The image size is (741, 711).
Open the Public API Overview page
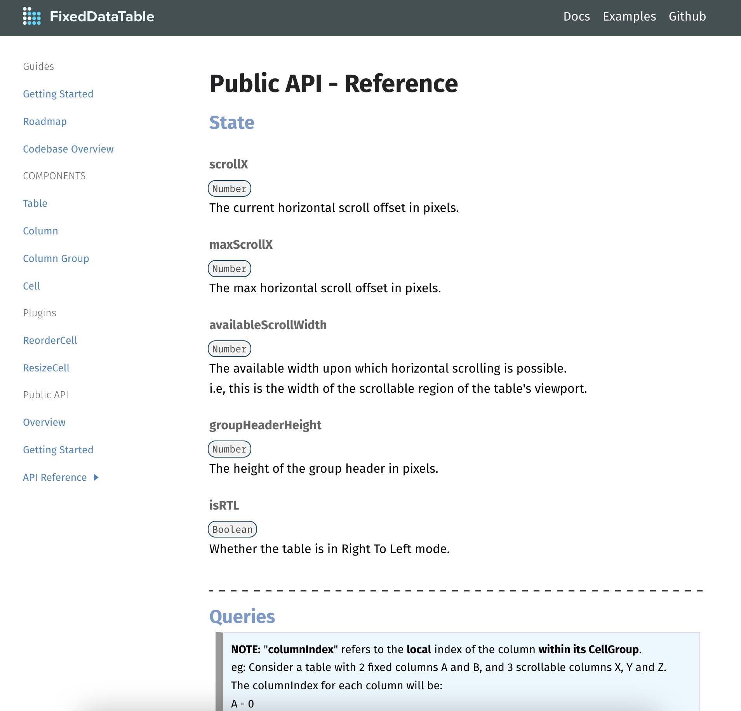(x=45, y=422)
